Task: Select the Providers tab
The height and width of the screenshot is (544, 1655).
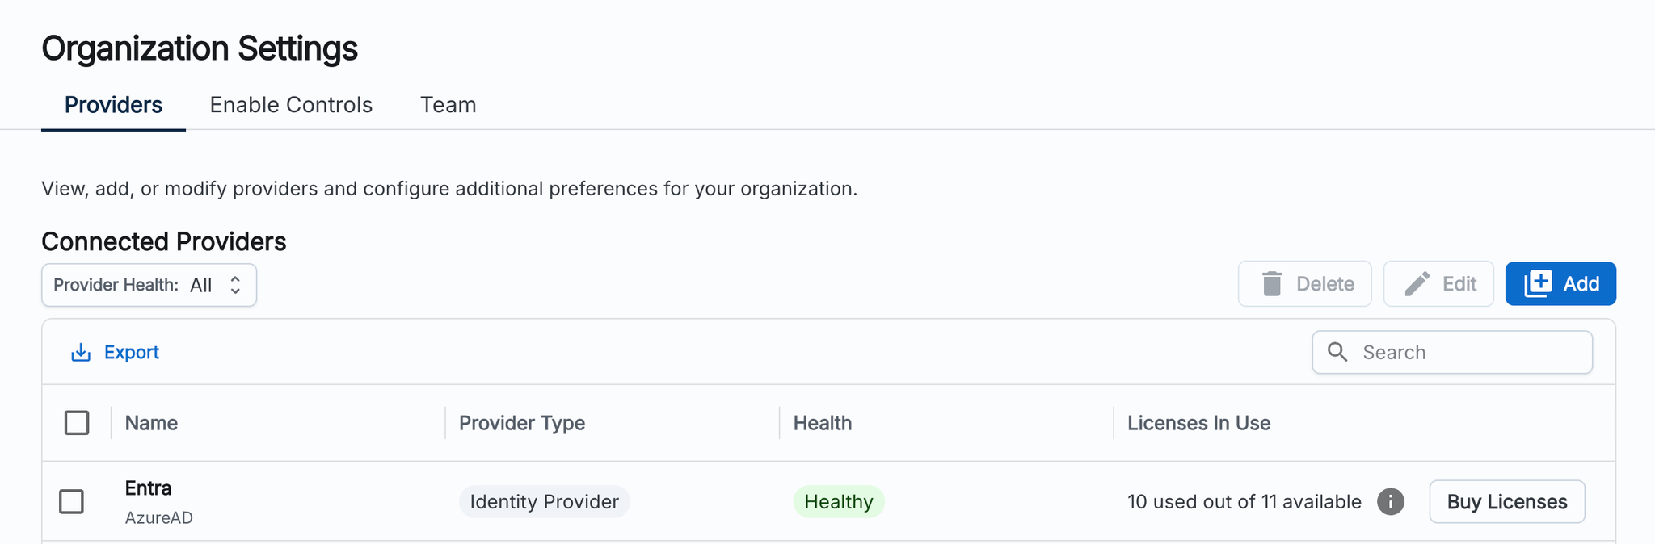Action: (113, 105)
